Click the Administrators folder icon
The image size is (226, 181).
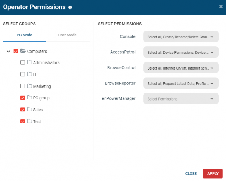[30, 62]
